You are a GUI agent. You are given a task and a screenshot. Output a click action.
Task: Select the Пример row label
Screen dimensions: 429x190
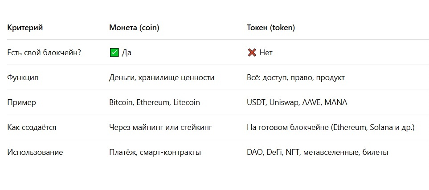click(x=22, y=102)
